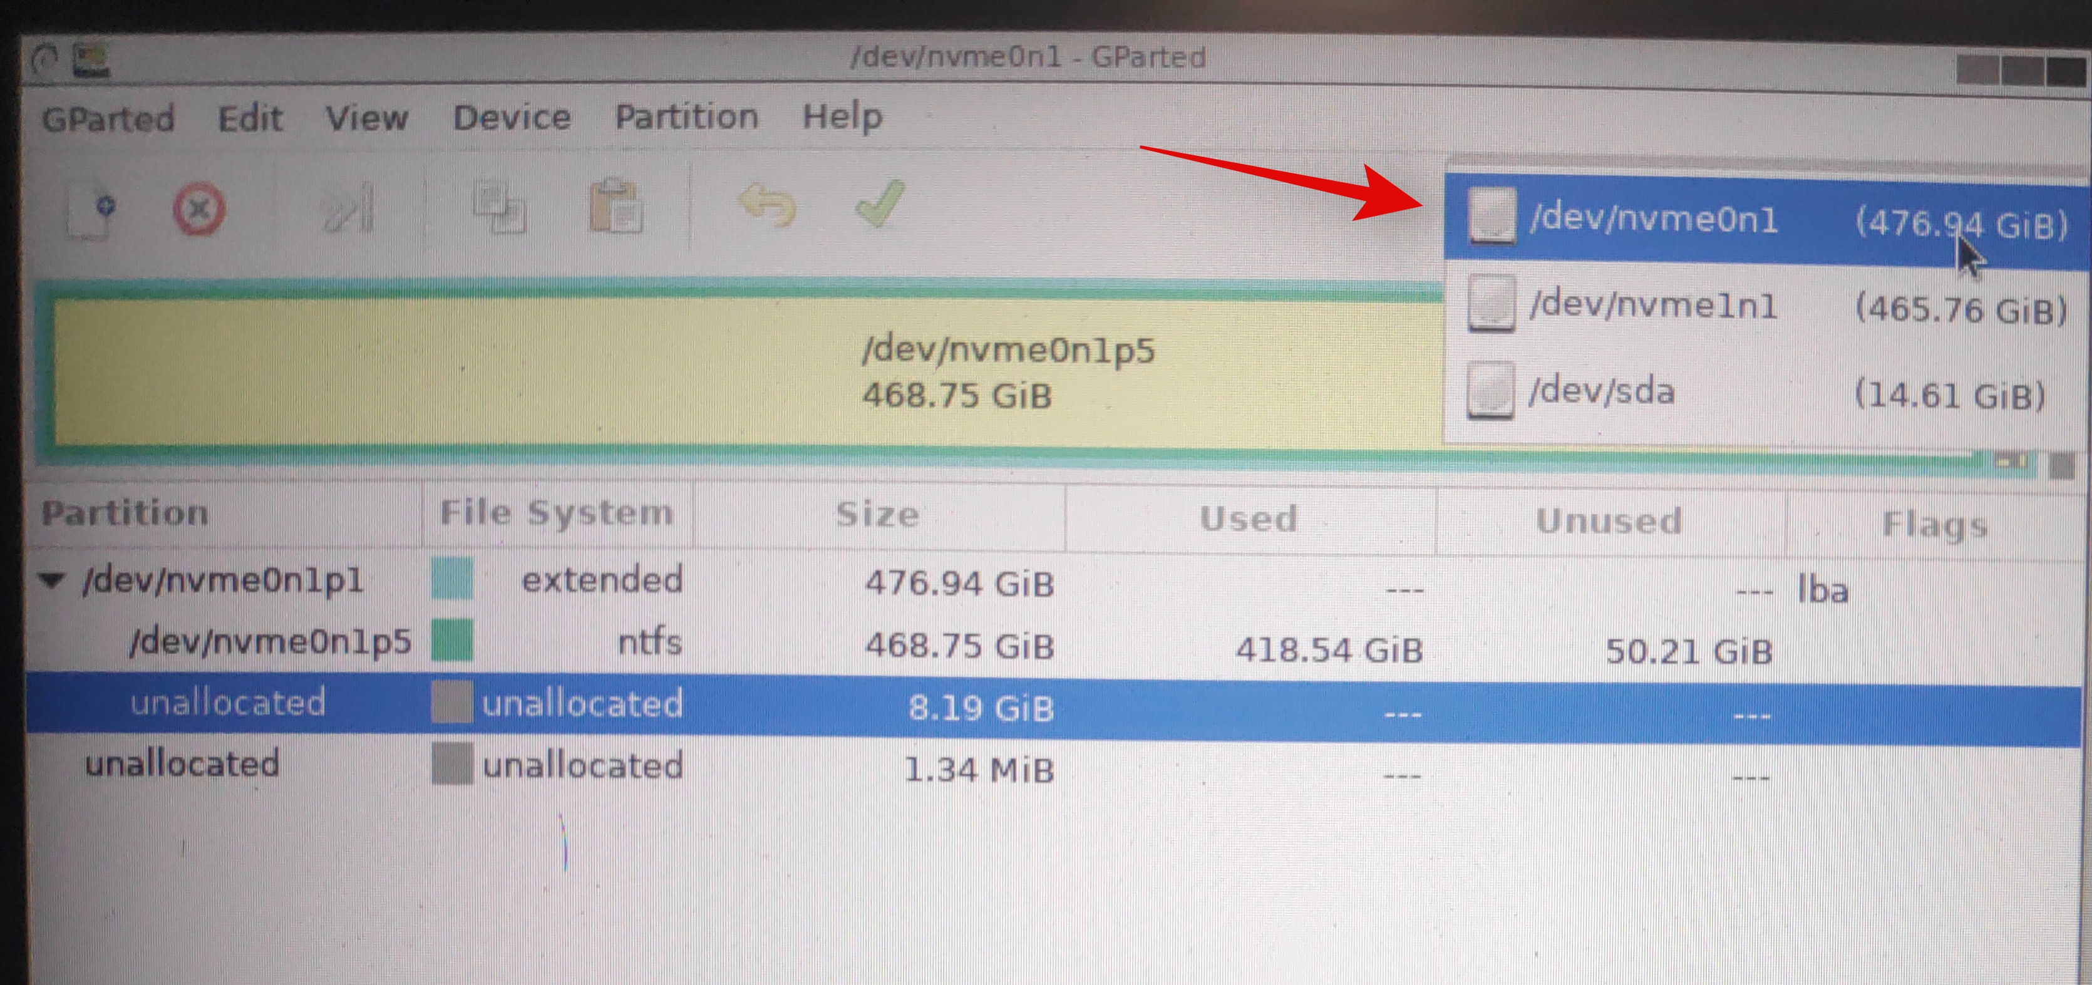Open the View menu
This screenshot has height=985, width=2092.
[366, 118]
